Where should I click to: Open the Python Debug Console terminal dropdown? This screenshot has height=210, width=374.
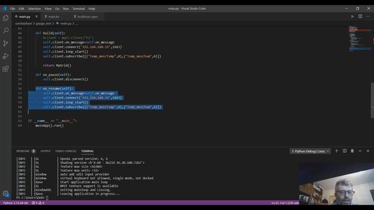tap(310, 151)
